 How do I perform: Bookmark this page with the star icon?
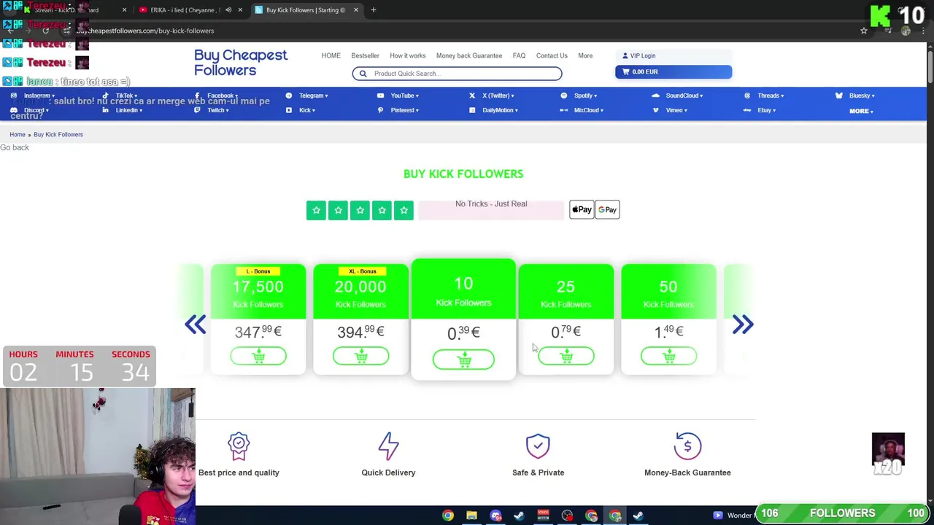point(863,31)
